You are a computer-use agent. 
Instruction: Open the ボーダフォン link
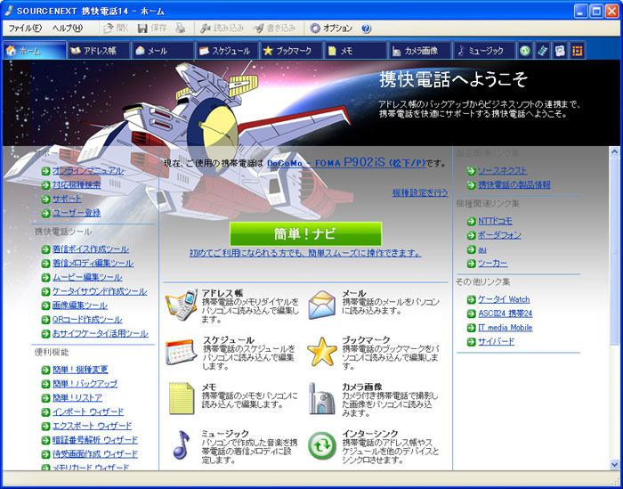coord(499,235)
